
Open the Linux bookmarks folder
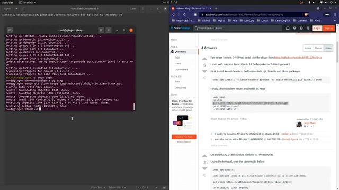click(x=263, y=21)
